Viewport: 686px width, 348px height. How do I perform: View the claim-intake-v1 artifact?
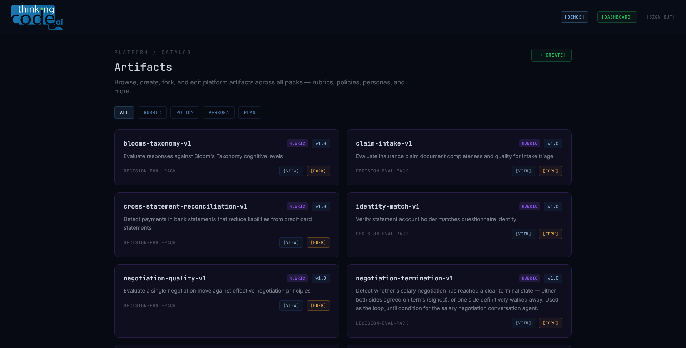523,171
